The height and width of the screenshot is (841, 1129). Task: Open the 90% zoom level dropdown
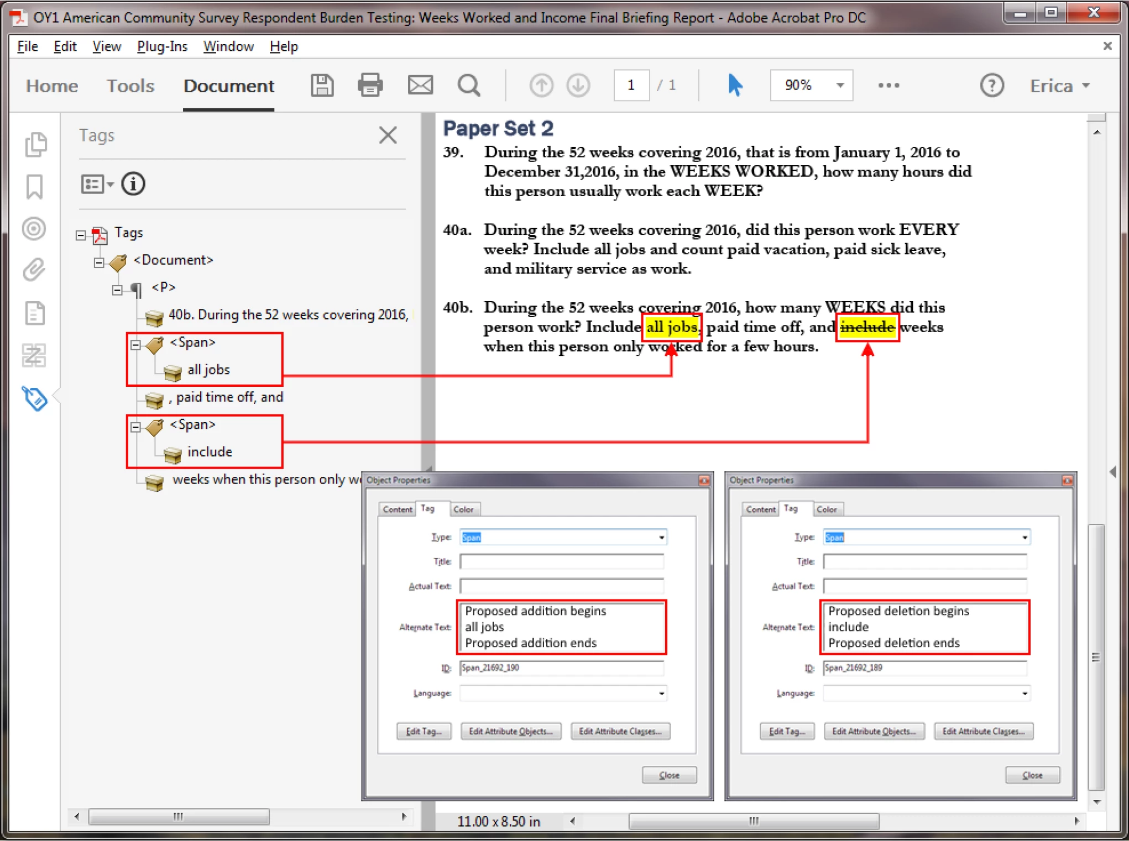click(x=840, y=86)
